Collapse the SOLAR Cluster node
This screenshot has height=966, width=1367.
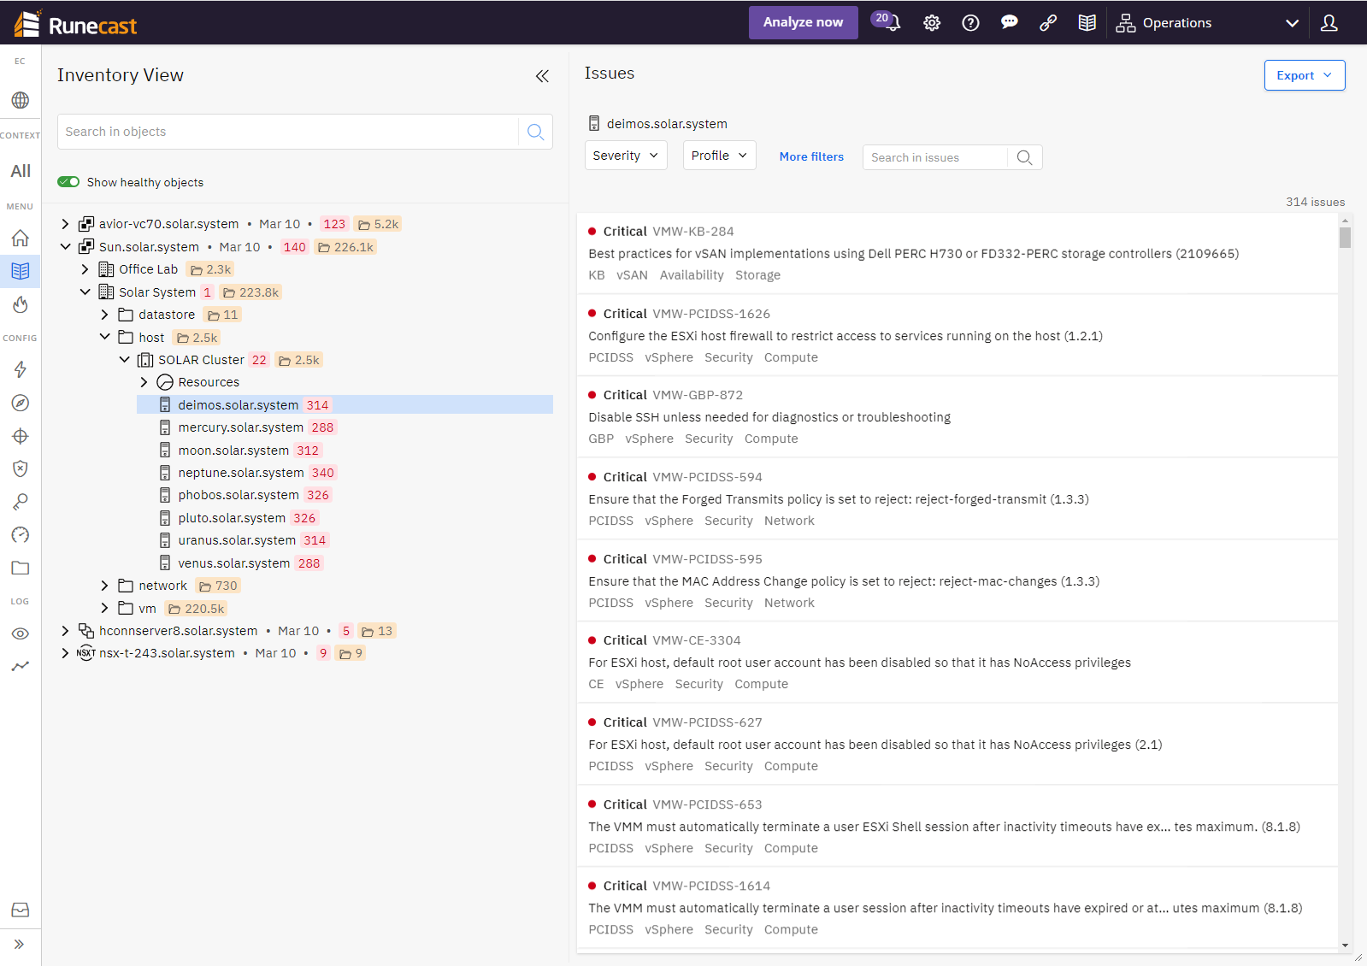click(x=124, y=360)
